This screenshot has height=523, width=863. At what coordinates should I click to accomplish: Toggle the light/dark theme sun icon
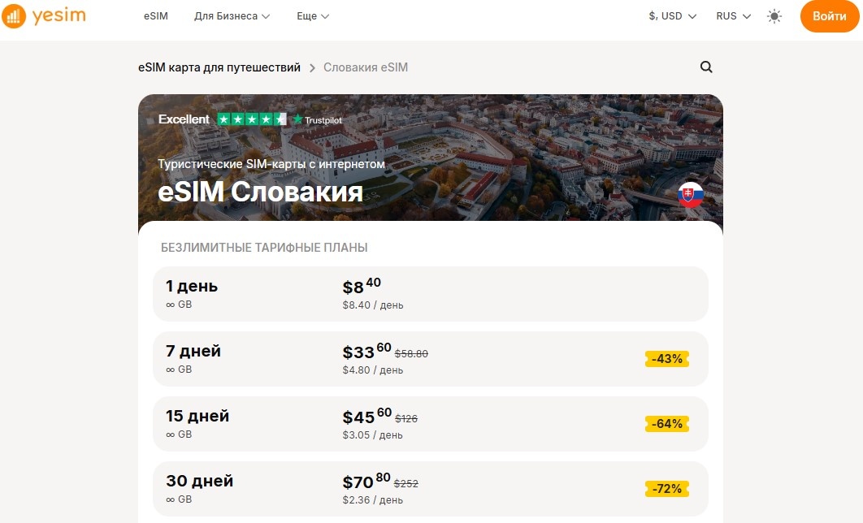(x=774, y=15)
